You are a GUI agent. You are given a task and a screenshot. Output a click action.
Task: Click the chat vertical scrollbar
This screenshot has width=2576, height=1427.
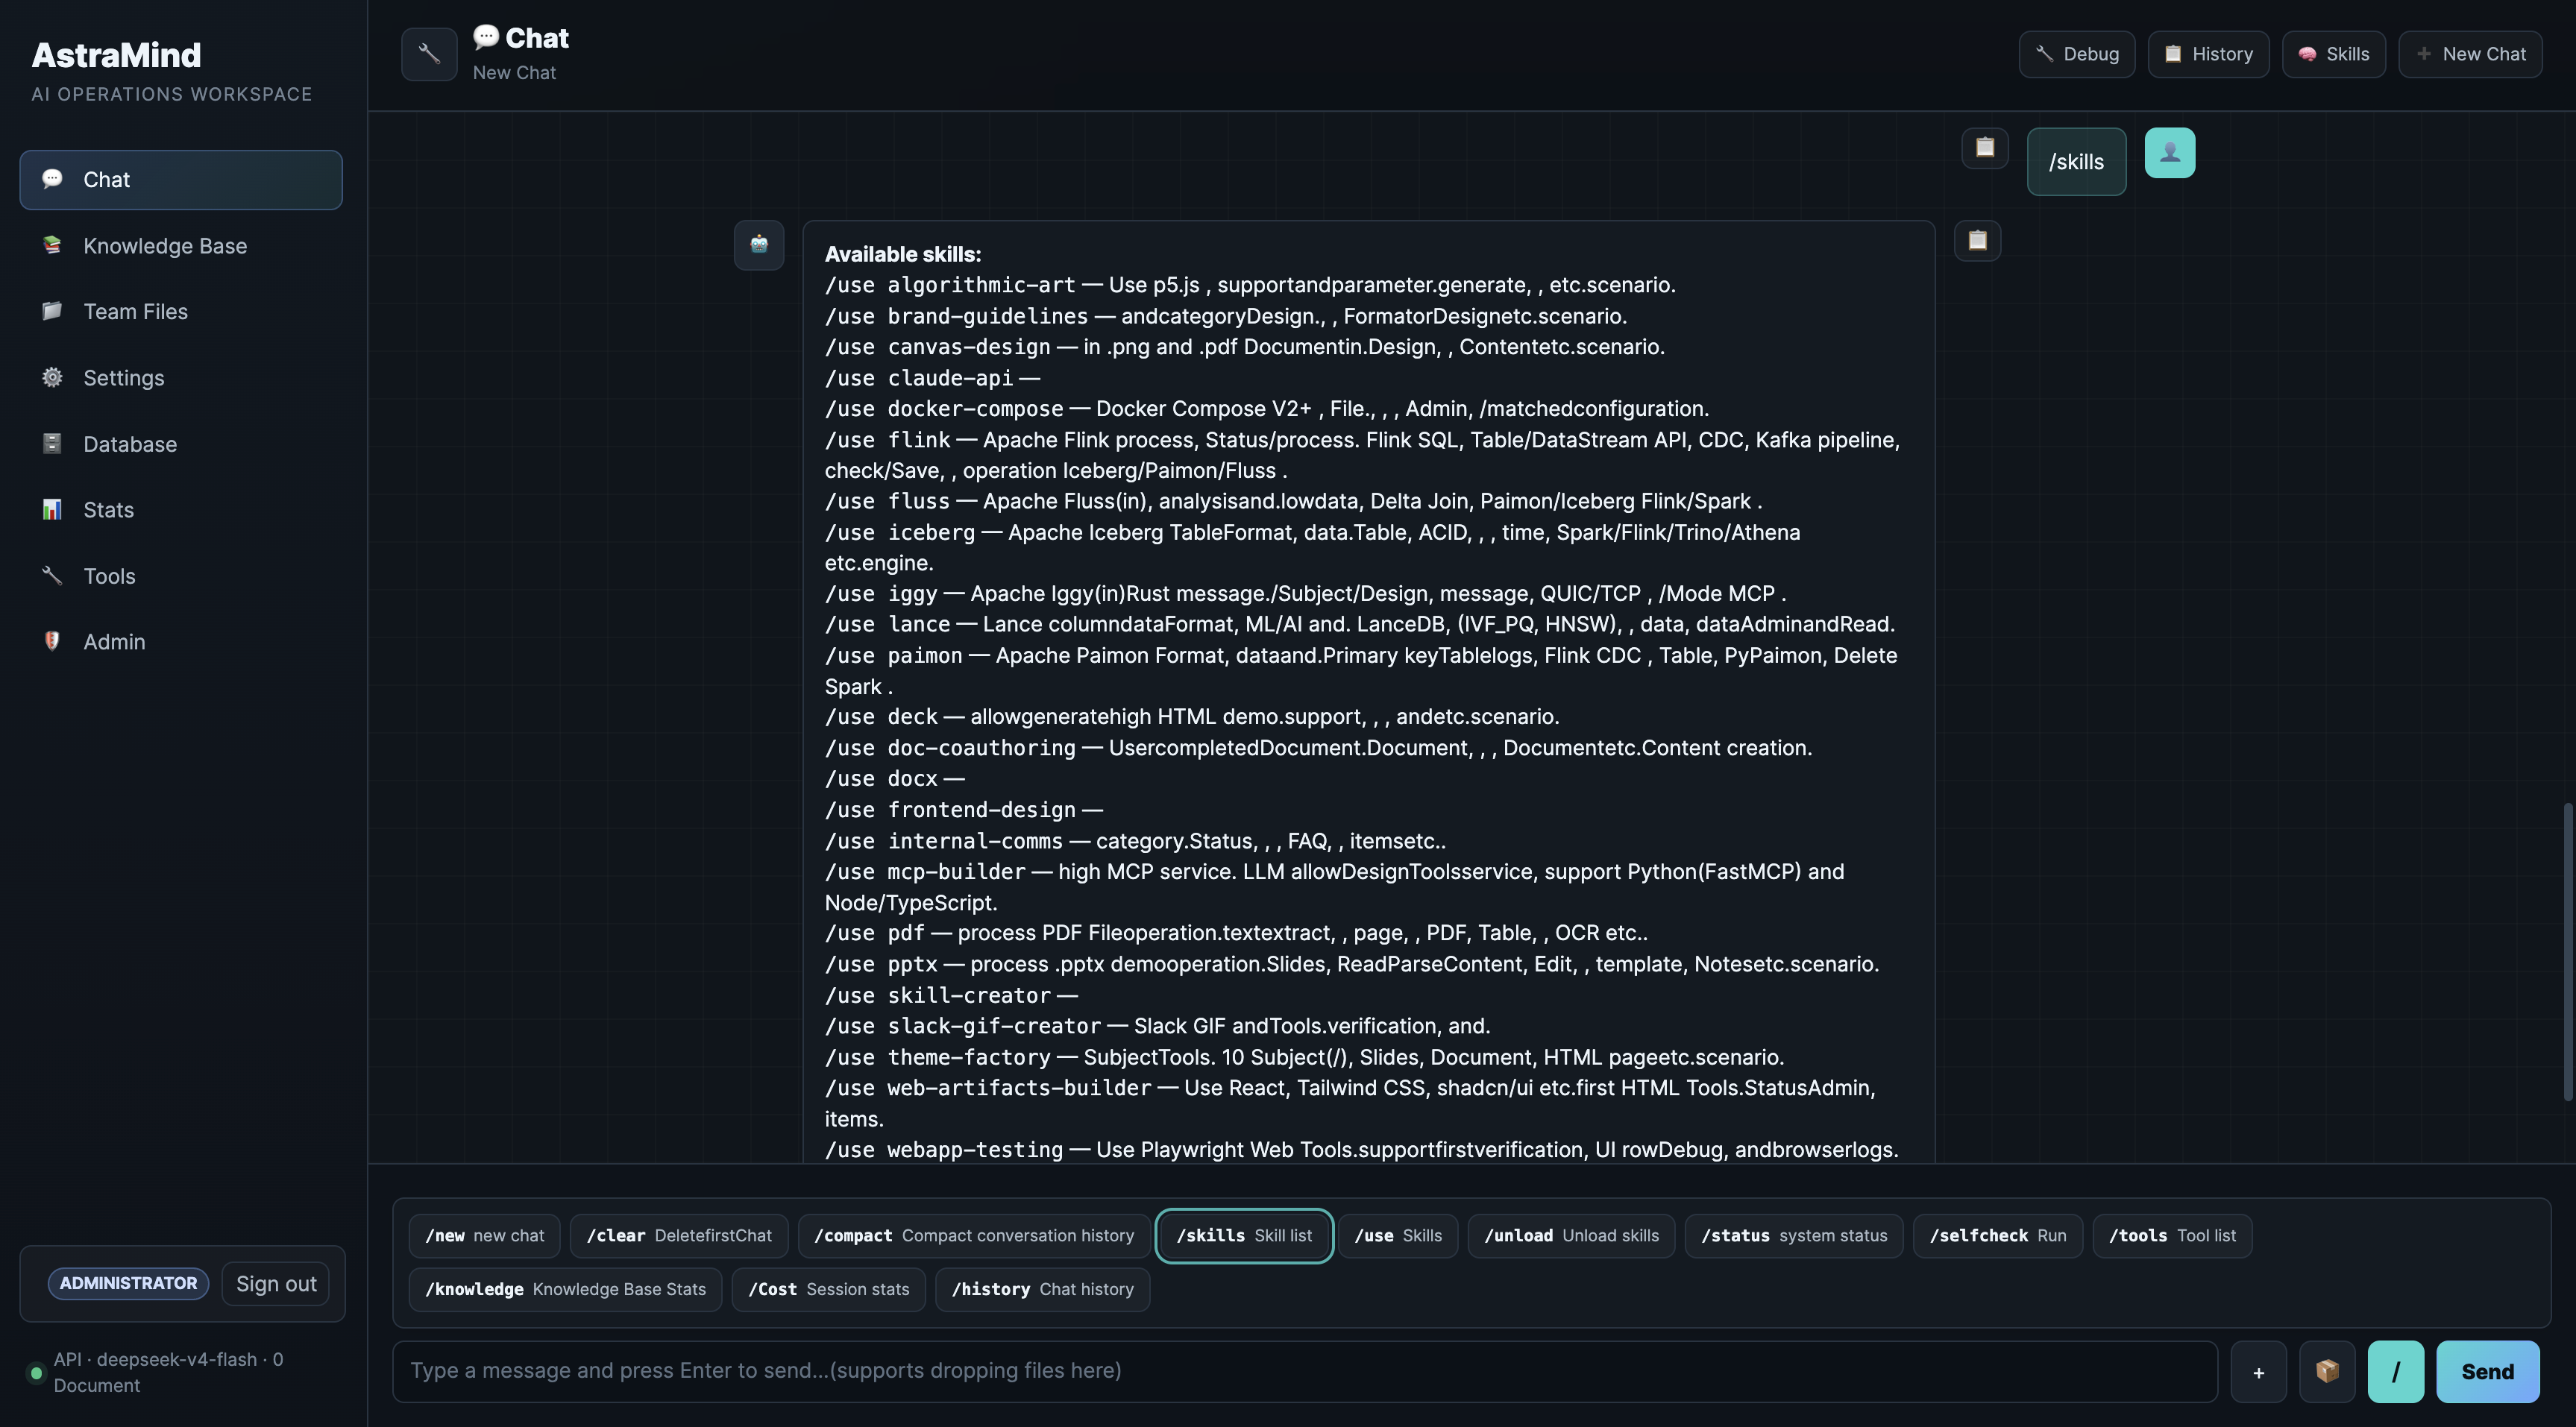(x=2567, y=951)
